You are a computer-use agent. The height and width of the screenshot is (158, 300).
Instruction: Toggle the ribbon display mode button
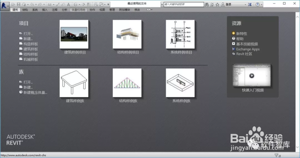(x=148, y=10)
